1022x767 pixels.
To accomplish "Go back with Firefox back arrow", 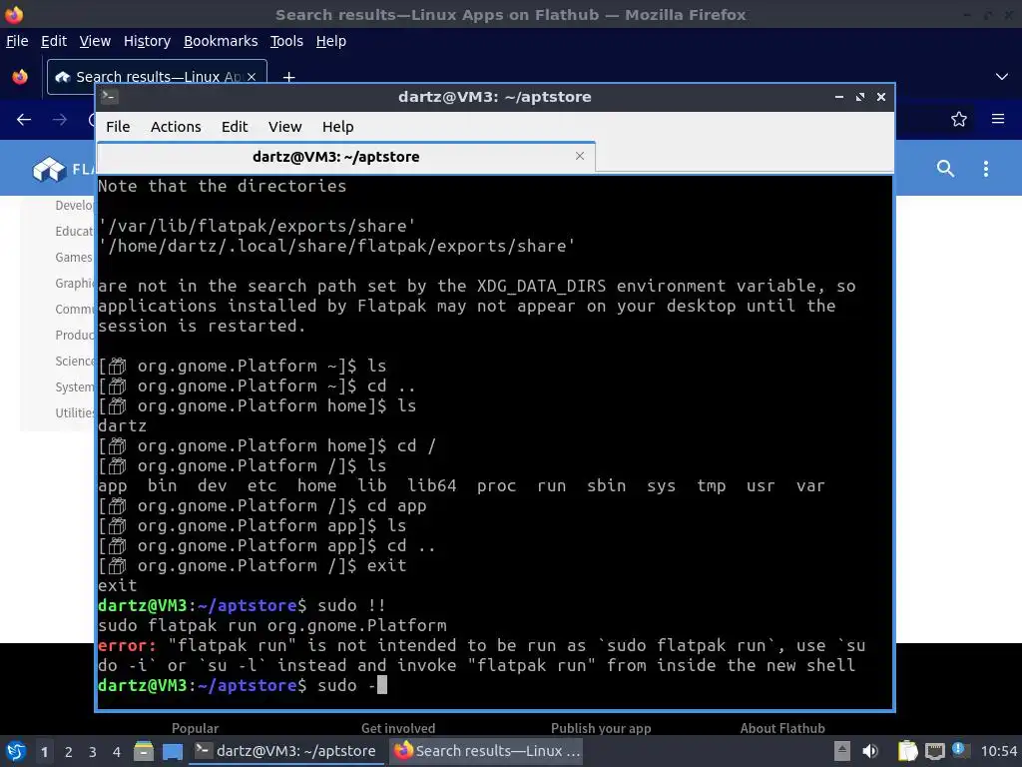I will (24, 120).
